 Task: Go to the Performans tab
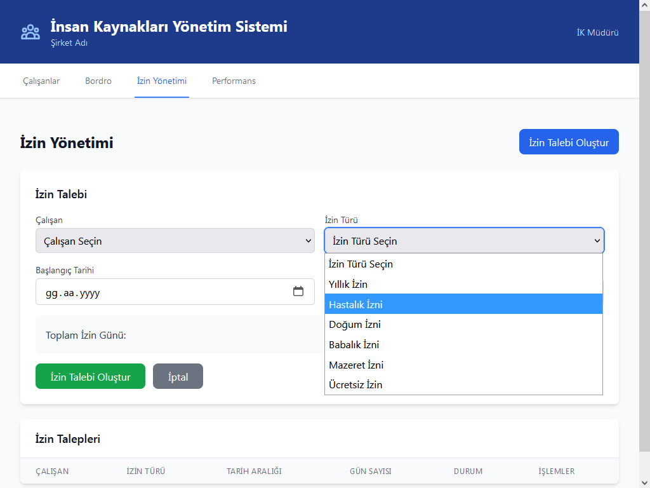click(234, 81)
